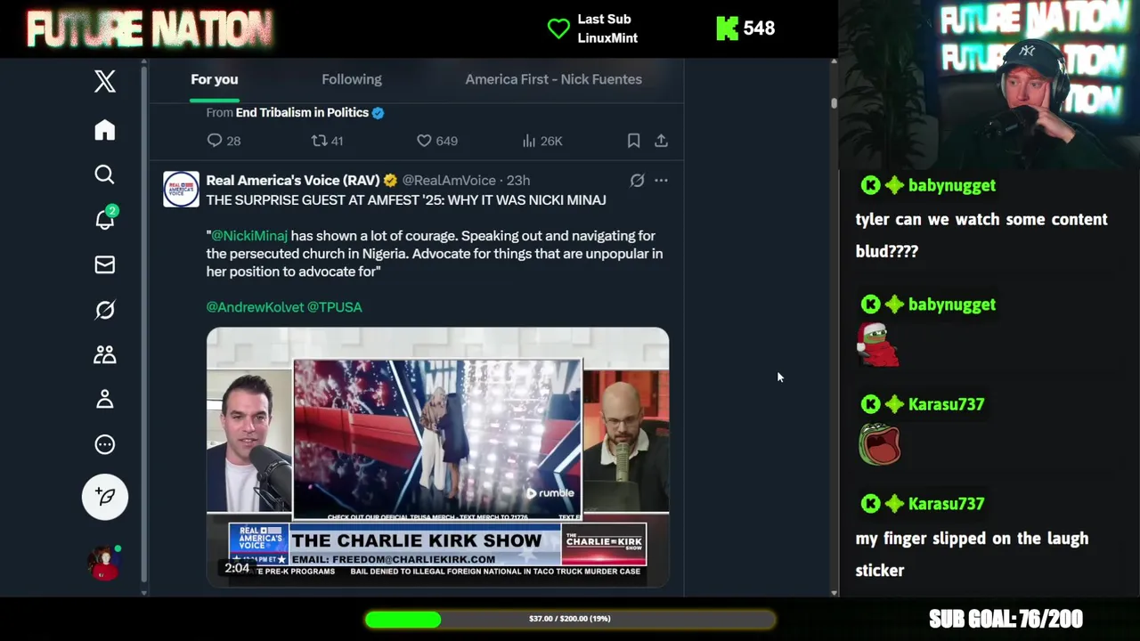Image resolution: width=1140 pixels, height=641 pixels.
Task: Repost the post with 41 reposts
Action: click(x=327, y=141)
